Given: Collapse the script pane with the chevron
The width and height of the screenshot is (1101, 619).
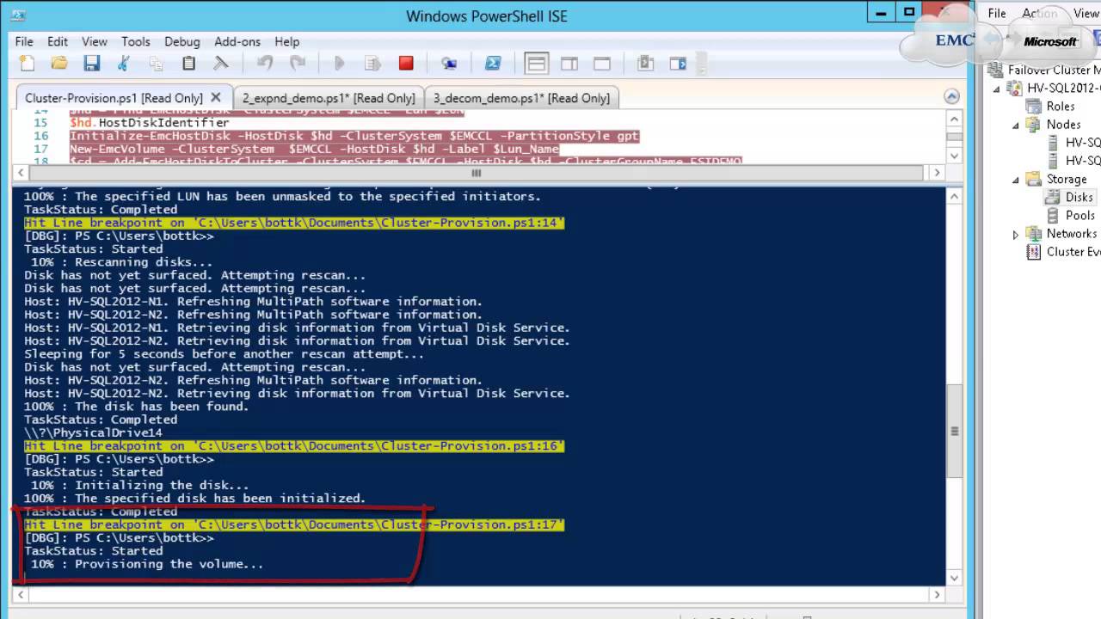Looking at the screenshot, I should (951, 96).
